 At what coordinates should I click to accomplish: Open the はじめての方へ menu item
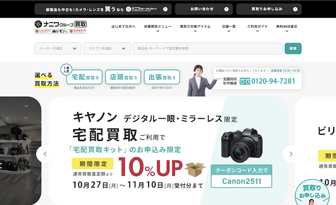tap(123, 27)
